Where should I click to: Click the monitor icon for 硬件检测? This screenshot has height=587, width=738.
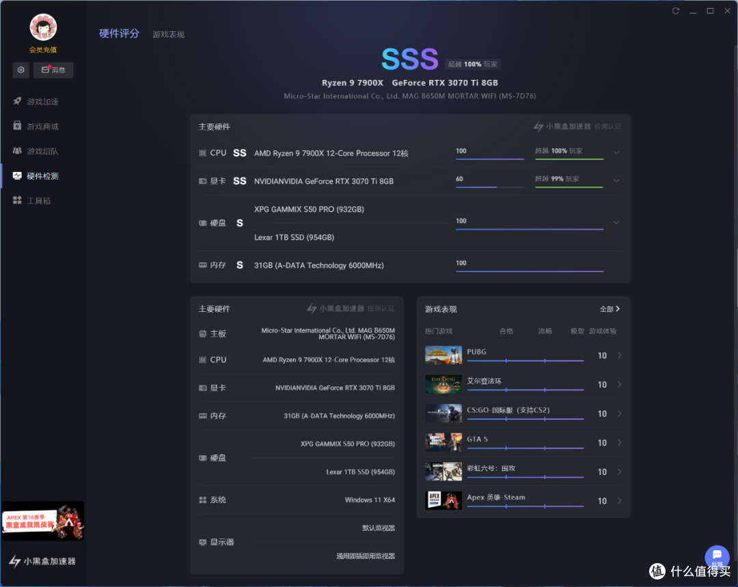tap(17, 176)
